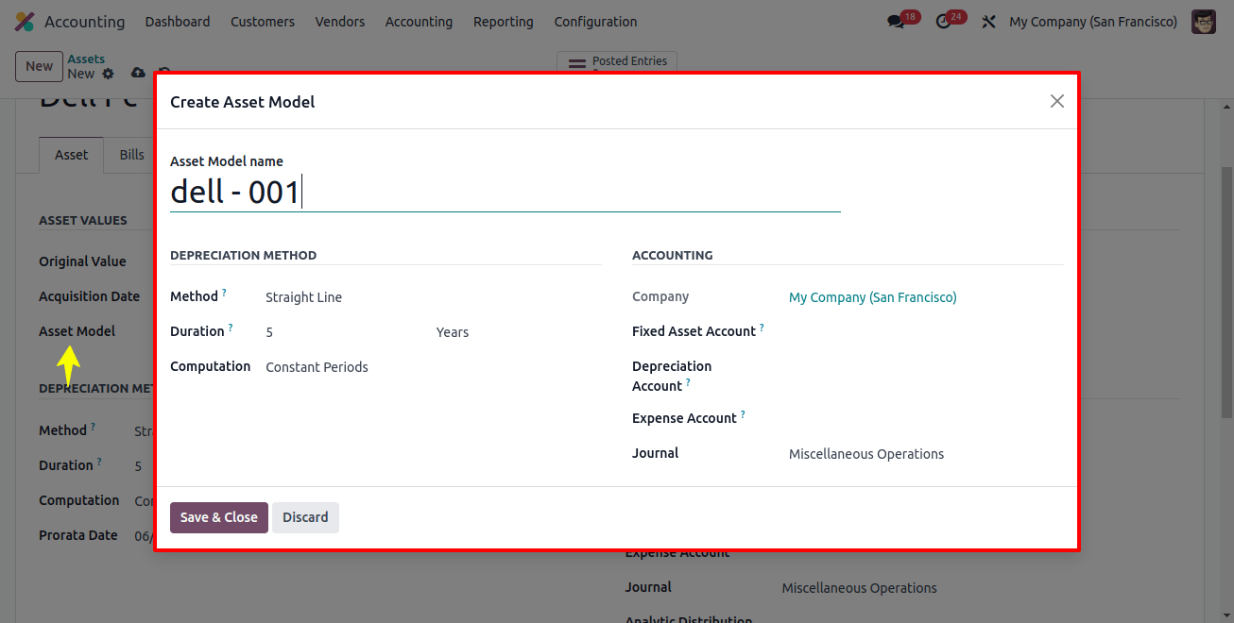Image resolution: width=1234 pixels, height=623 pixels.
Task: Click the ACCOUNTING section heading in dialog
Action: 673,256
